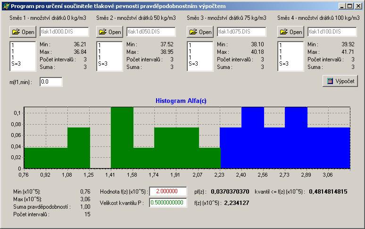Image resolution: width=365 pixels, height=229 pixels.
Task: Focus the Hodnota f(z) value field
Action: pos(168,191)
